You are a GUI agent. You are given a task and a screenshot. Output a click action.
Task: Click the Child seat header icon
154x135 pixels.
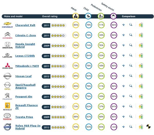coord(88,16)
